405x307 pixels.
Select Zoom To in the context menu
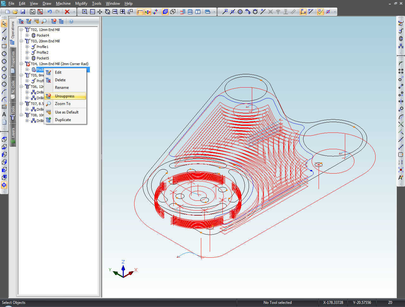point(63,104)
